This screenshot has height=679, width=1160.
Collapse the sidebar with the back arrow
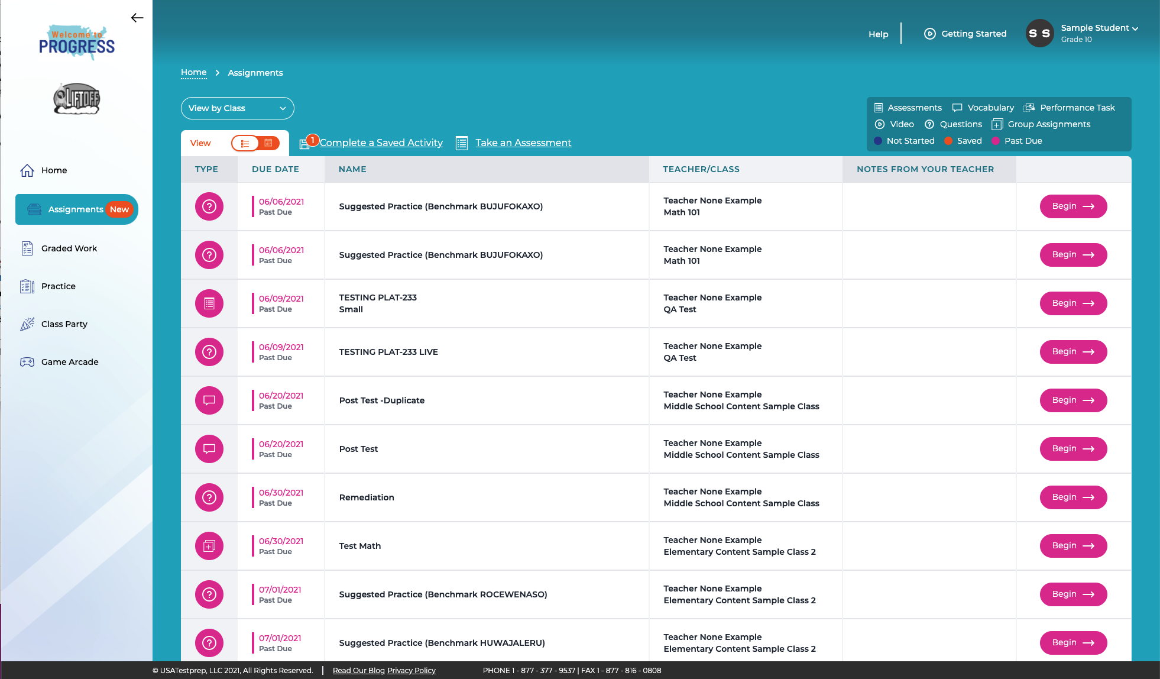[x=137, y=18]
